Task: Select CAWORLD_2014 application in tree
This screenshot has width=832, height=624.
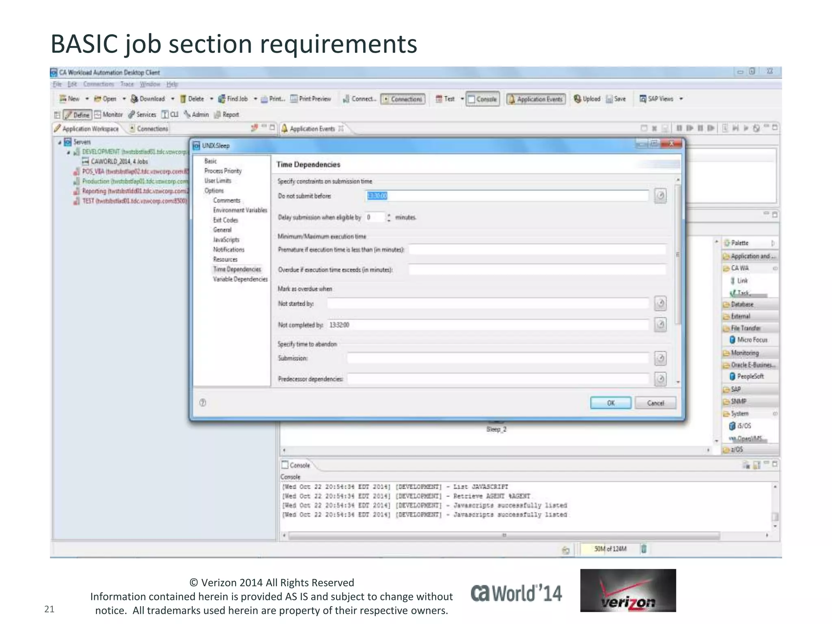Action: click(x=115, y=161)
